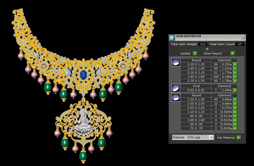Click green arrow next to Set Material

239,138
